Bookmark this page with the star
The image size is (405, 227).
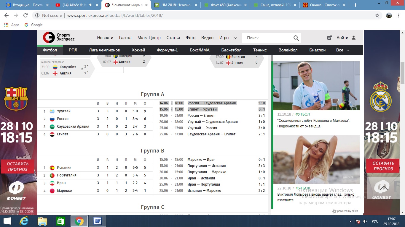coord(377,15)
